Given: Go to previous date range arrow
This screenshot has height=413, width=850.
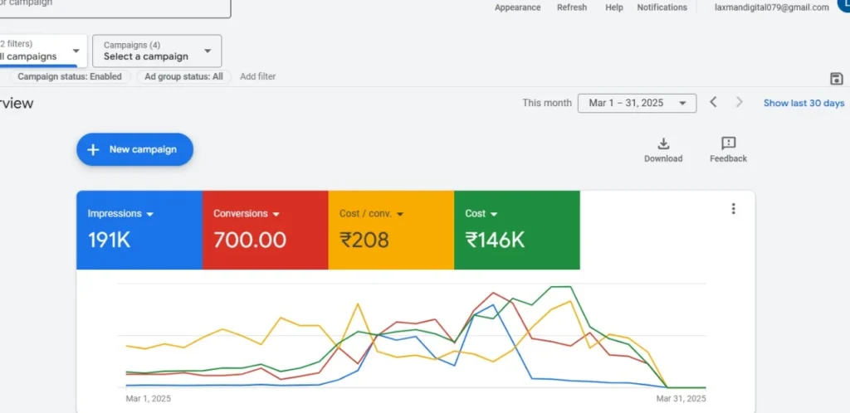Looking at the screenshot, I should click(713, 102).
